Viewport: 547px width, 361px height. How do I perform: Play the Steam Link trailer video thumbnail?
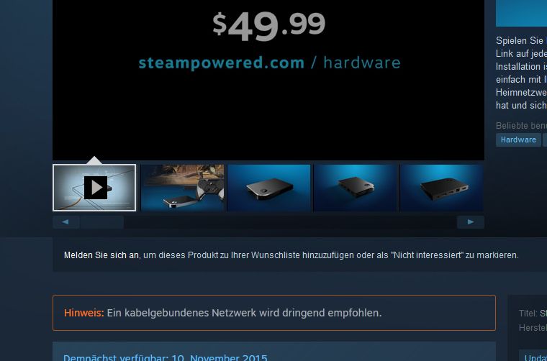(x=94, y=188)
